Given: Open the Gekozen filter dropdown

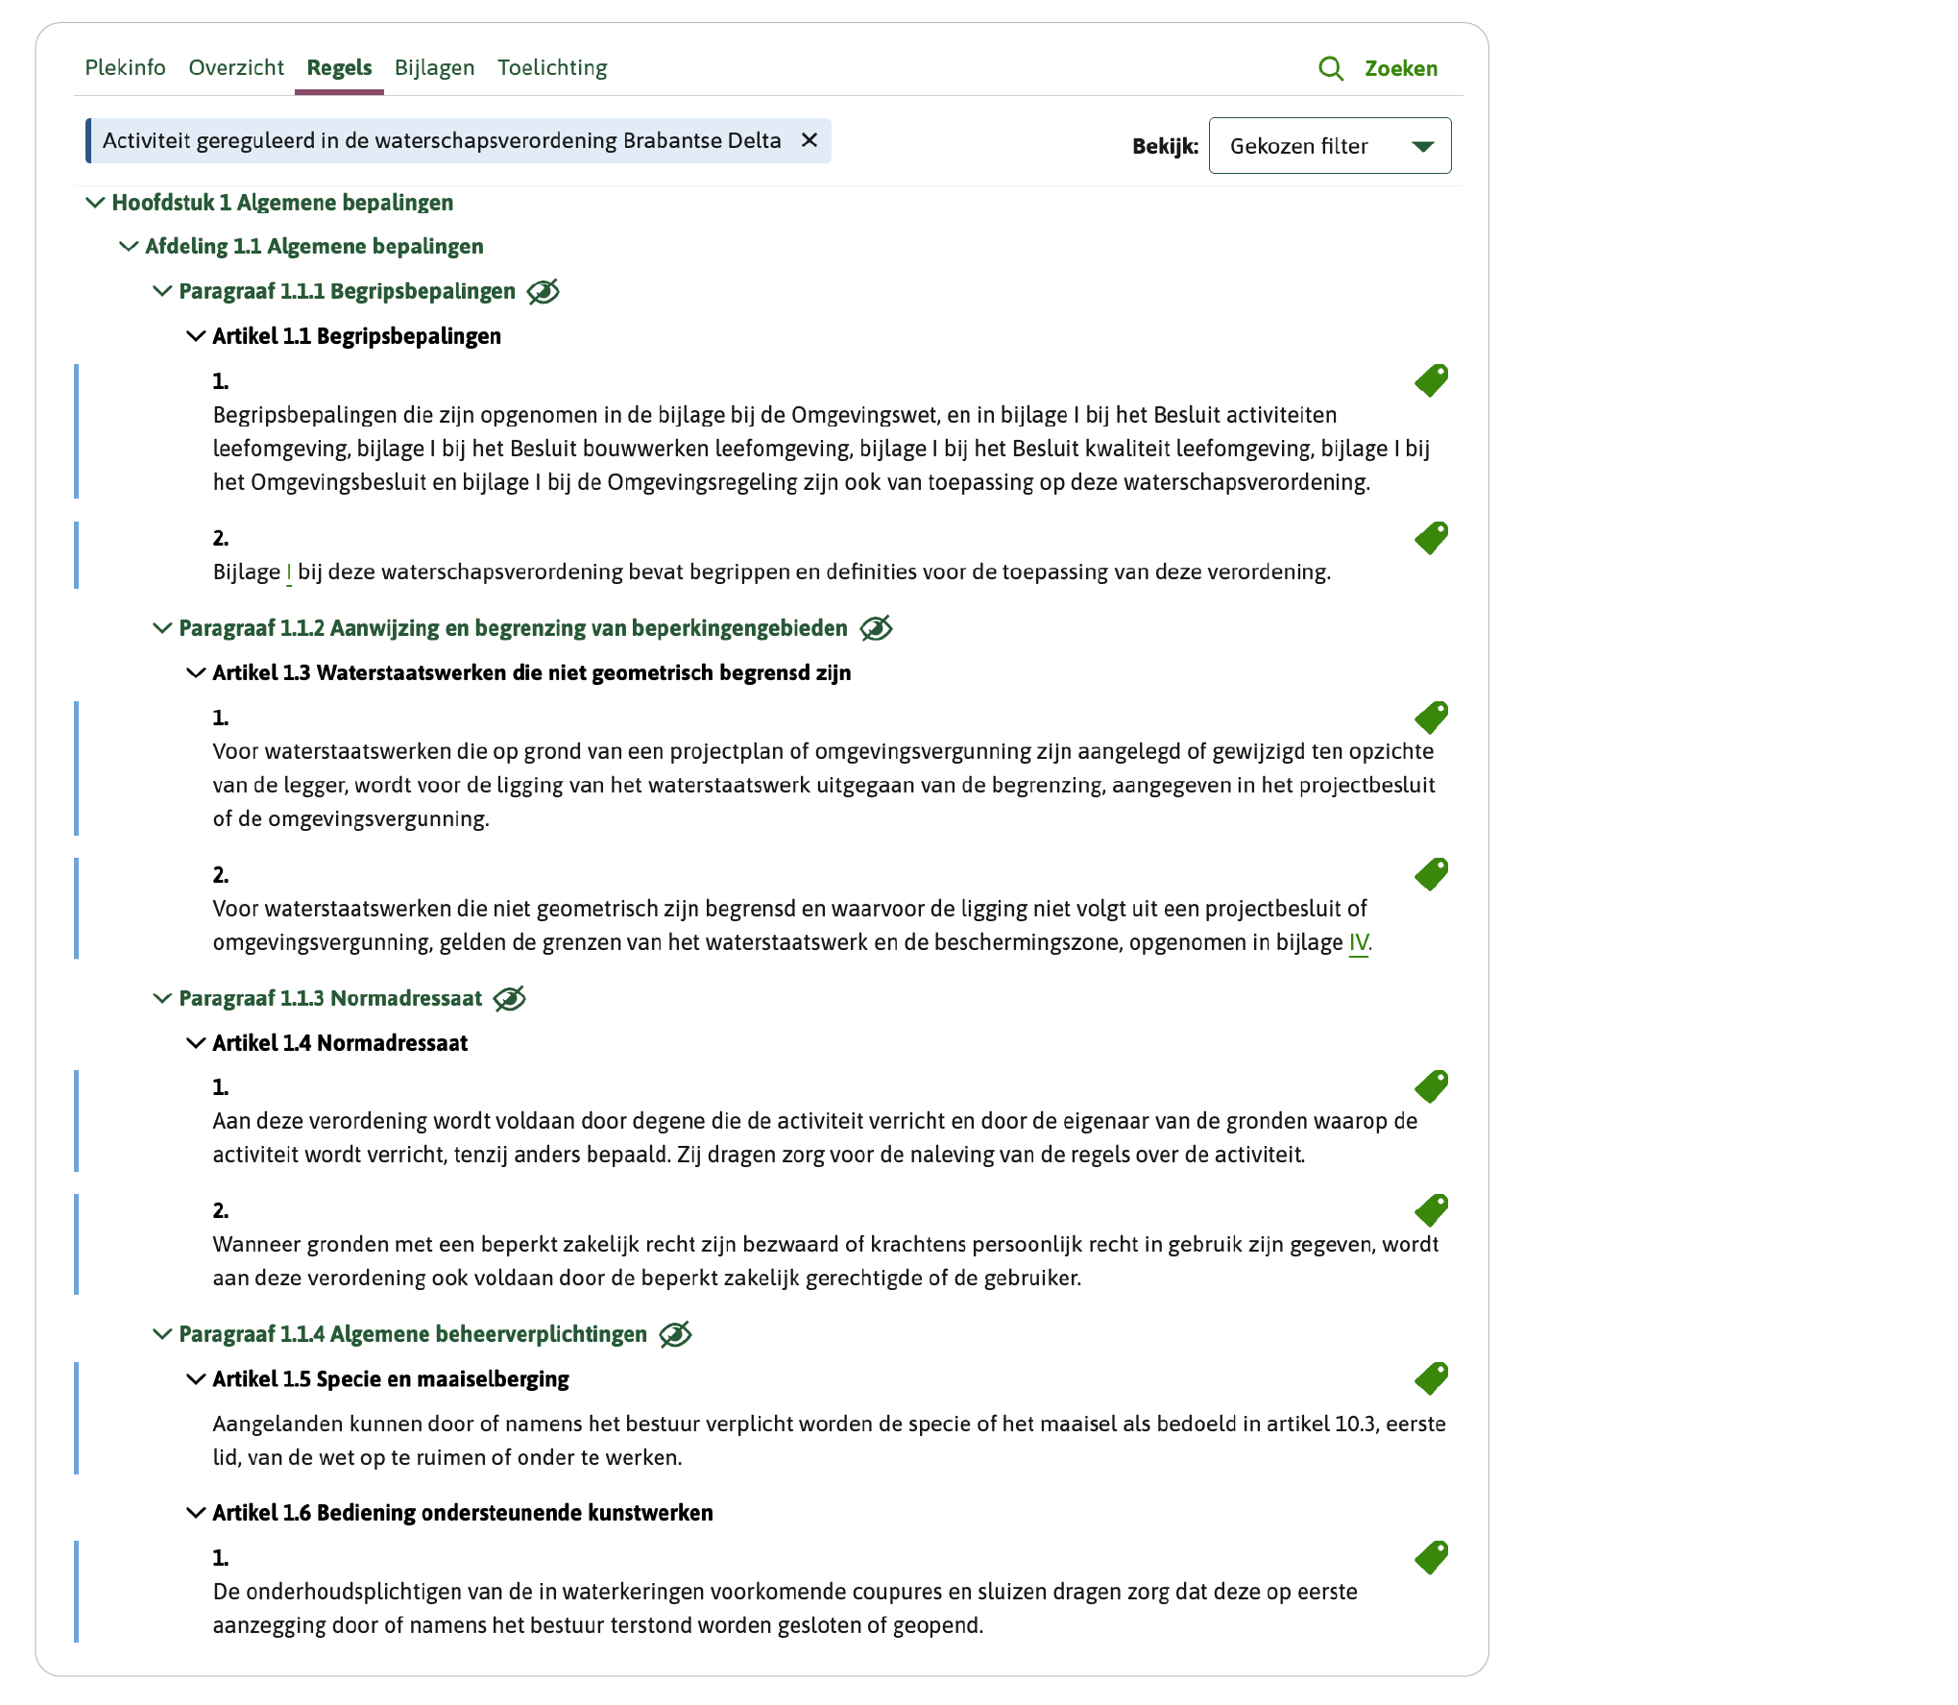Looking at the screenshot, I should (1329, 146).
